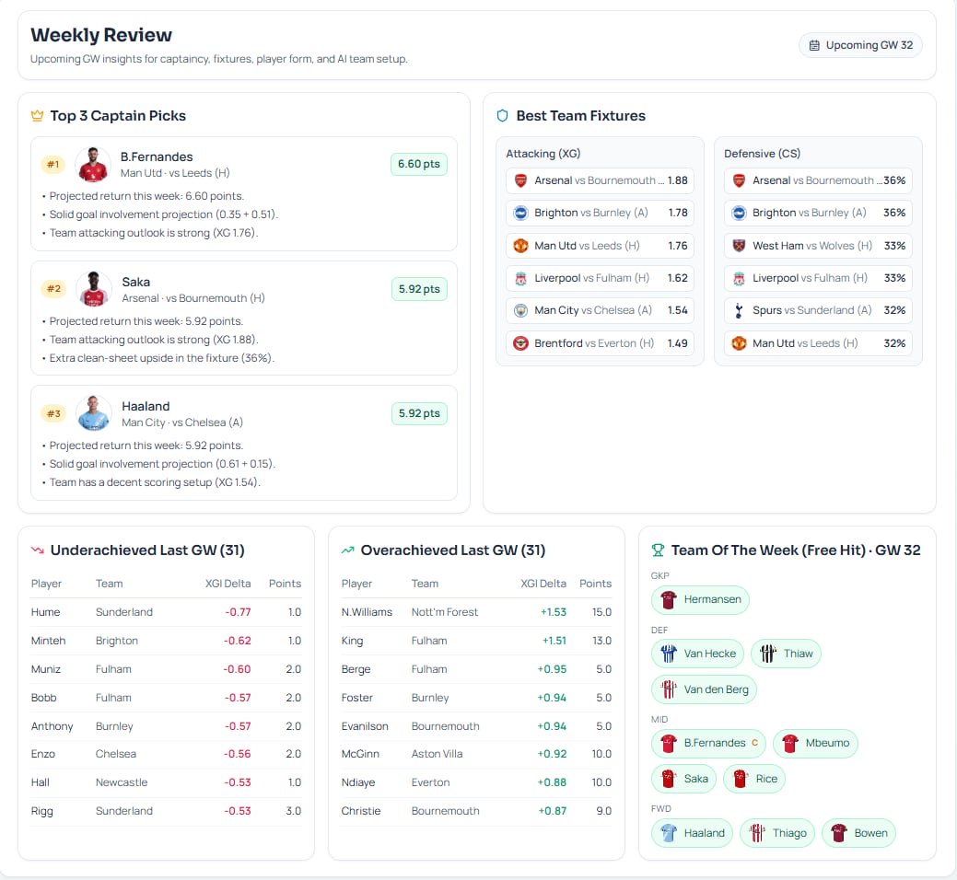Screen dimensions: 957x880
Task: Click Haaland's sky blue shirt icon
Action: point(669,833)
